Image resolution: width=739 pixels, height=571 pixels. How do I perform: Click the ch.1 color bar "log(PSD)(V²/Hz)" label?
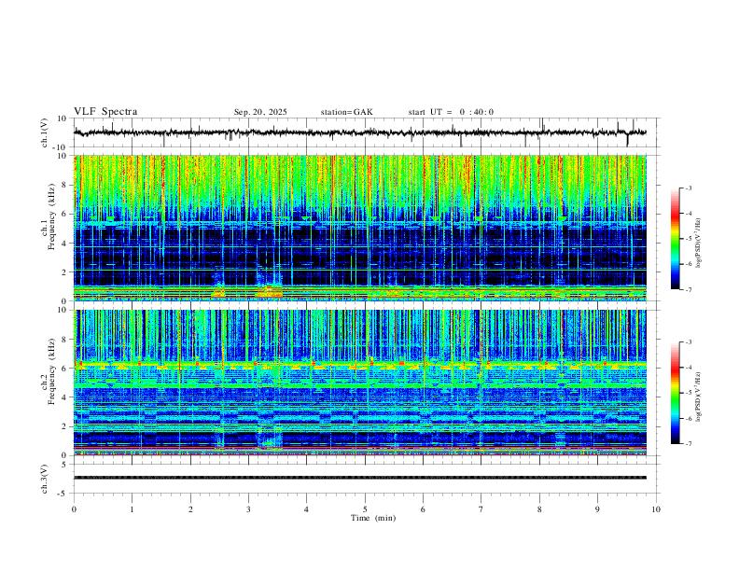pos(699,243)
